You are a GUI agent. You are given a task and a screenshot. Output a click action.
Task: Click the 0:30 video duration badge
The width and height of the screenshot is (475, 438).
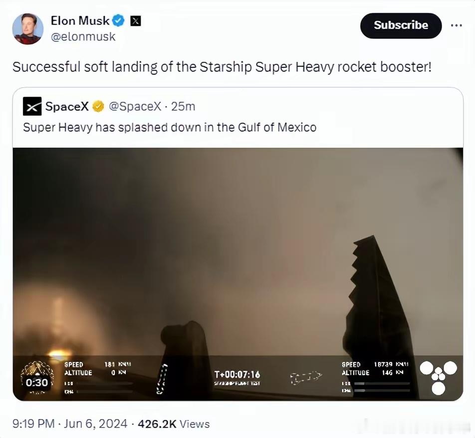pos(36,383)
